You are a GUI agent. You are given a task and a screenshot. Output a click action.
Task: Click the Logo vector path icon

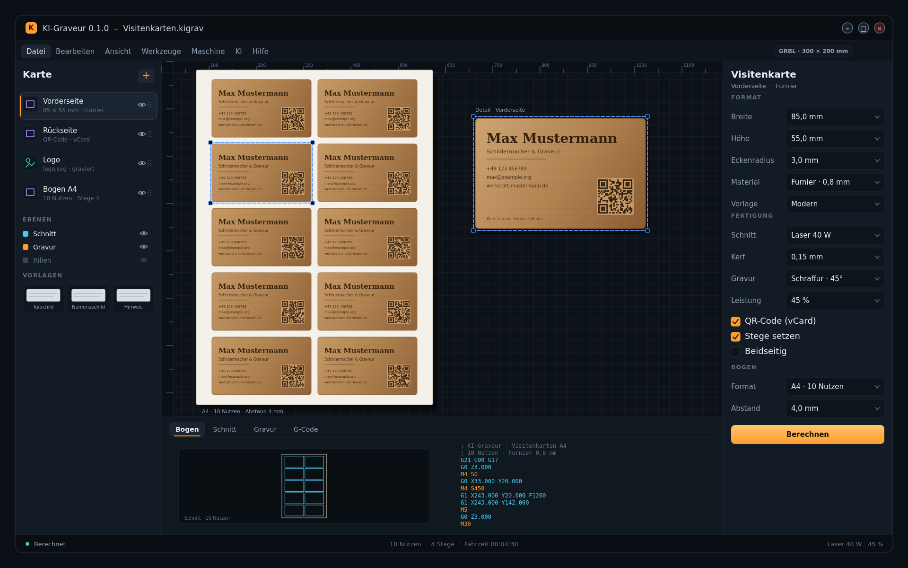30,163
